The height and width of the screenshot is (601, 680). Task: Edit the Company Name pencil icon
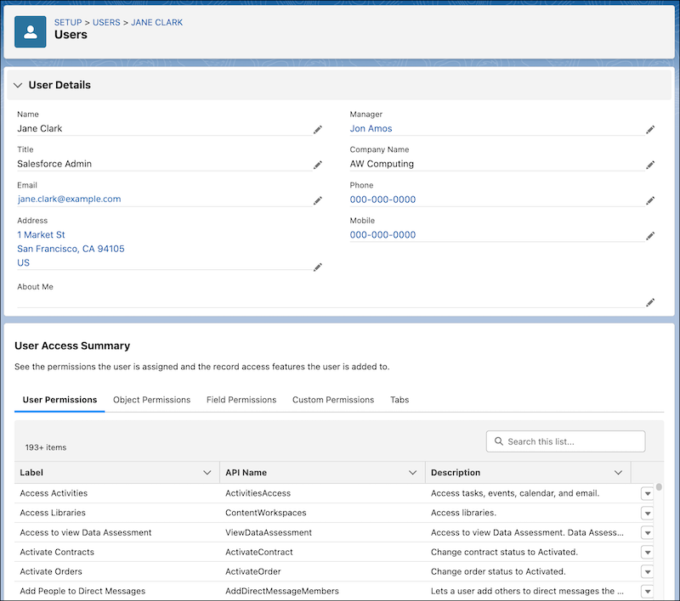point(650,165)
